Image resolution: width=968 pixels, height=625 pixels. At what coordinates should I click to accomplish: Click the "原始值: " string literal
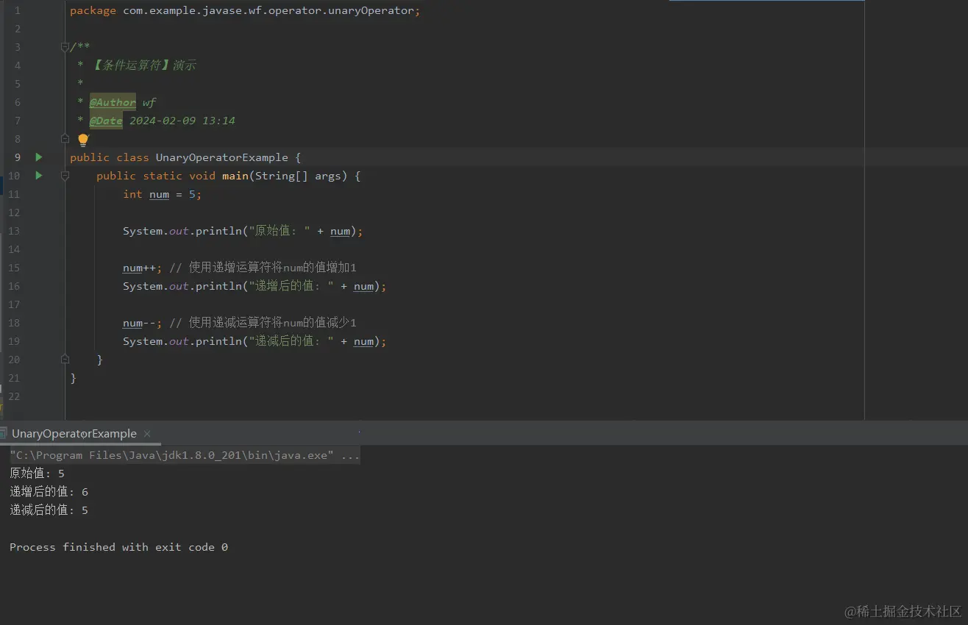point(280,231)
